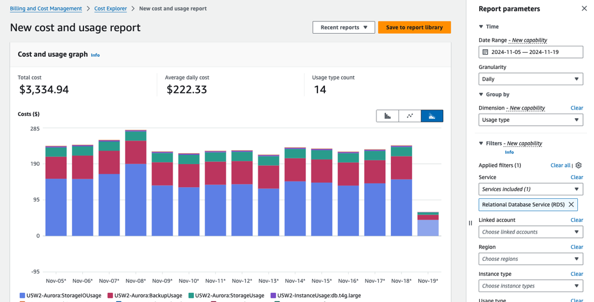594x302 pixels.
Task: Click New cost and usage report breadcrumb text
Action: [173, 8]
